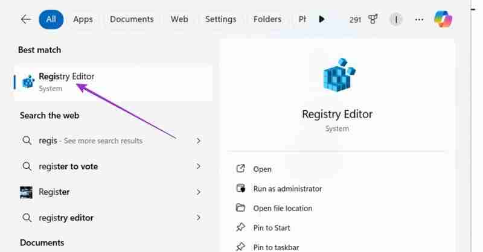
Task: Switch to the Settings filter tab
Action: [220, 19]
